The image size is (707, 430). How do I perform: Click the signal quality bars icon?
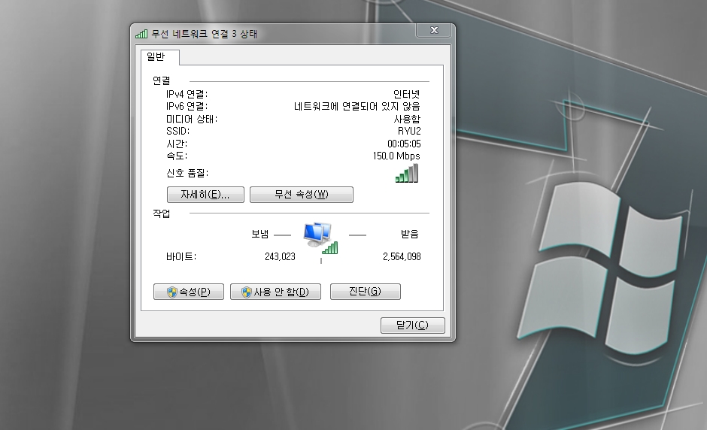(x=407, y=174)
